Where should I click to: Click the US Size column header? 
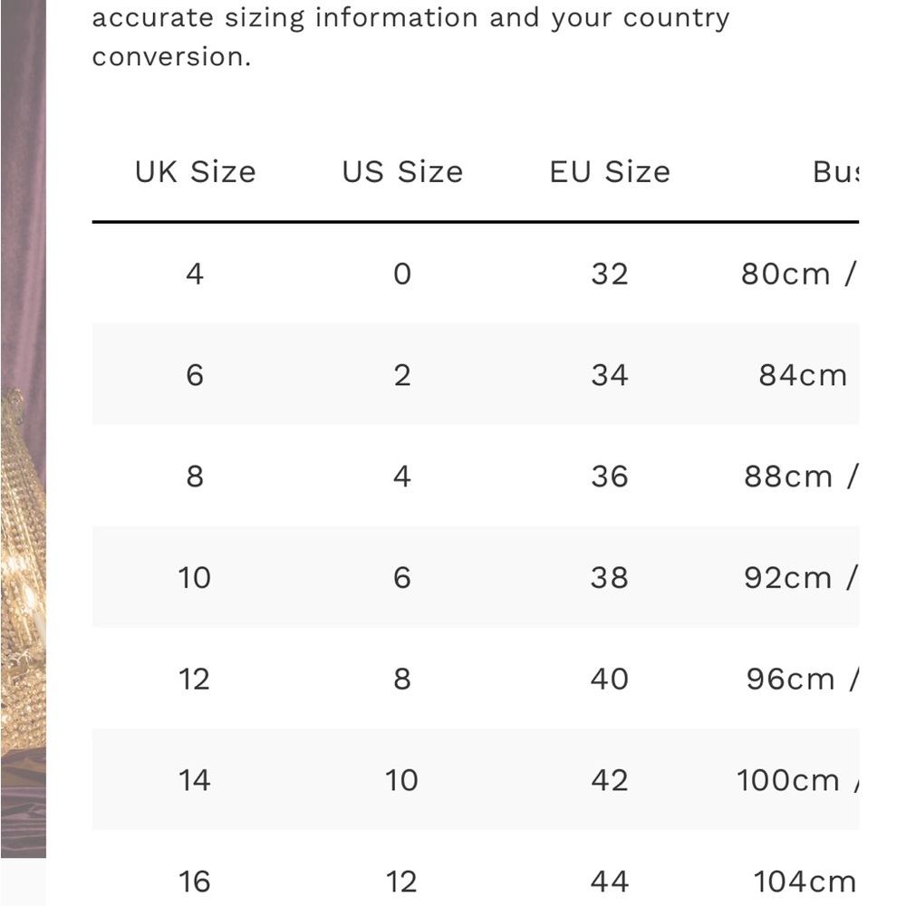[x=402, y=172]
